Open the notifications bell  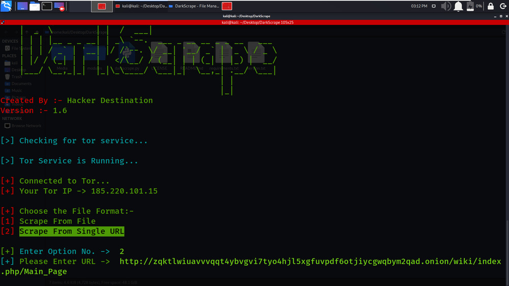pyautogui.click(x=458, y=6)
